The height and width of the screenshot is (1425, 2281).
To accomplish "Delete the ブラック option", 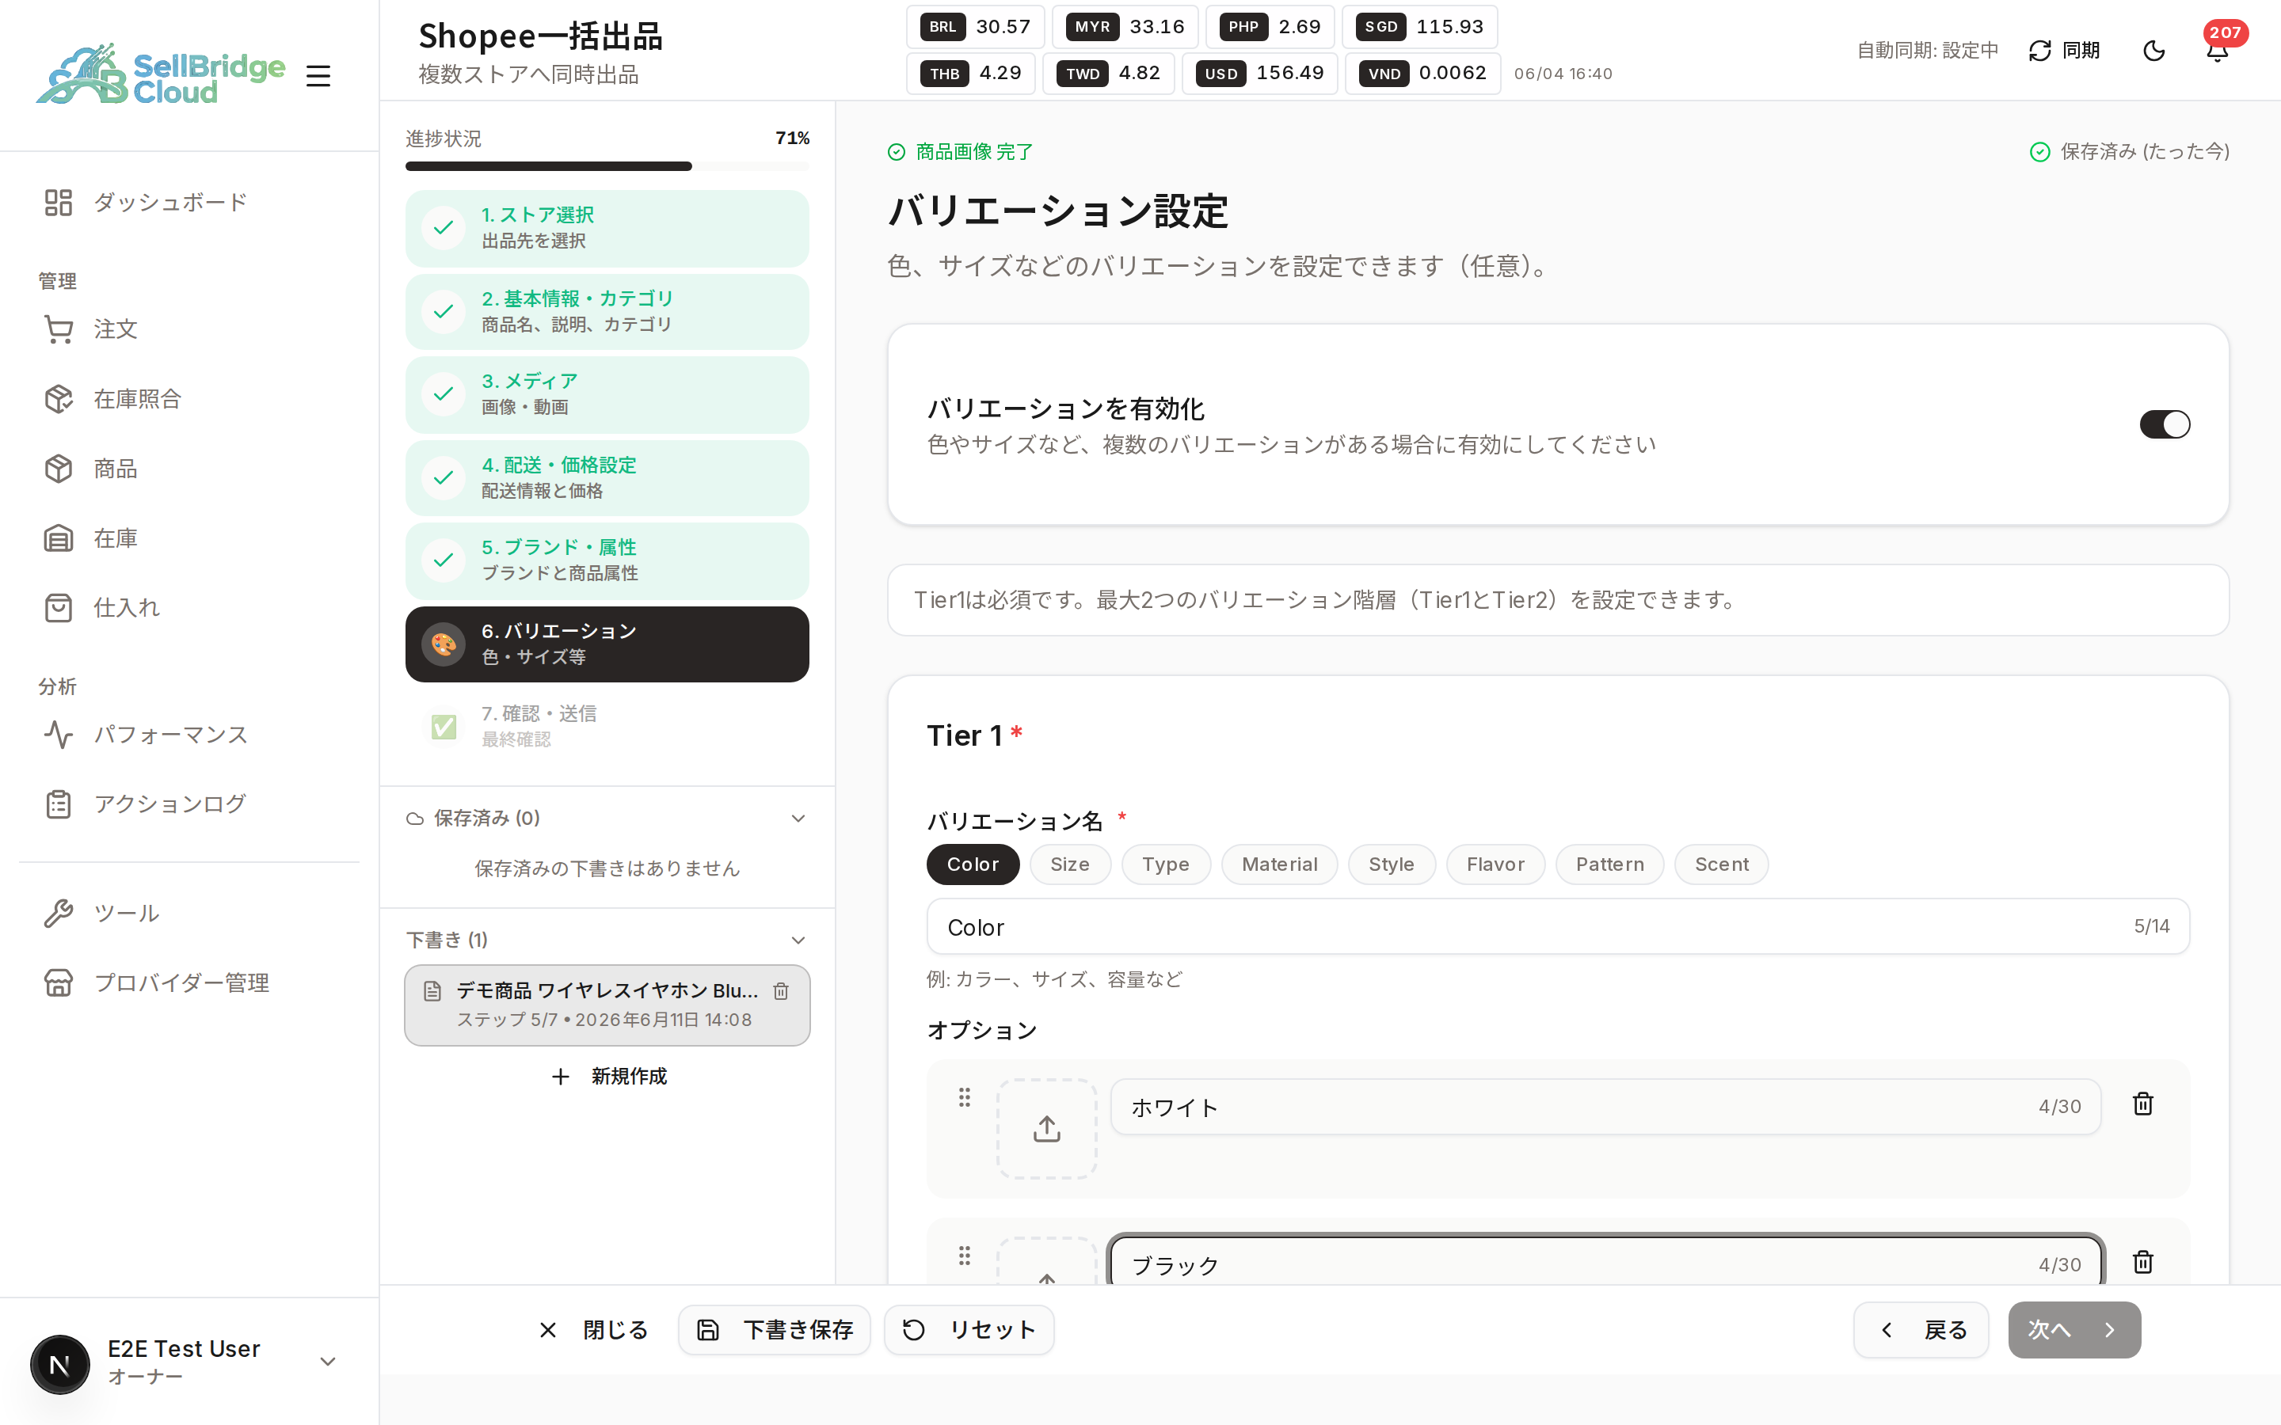I will (x=2142, y=1262).
